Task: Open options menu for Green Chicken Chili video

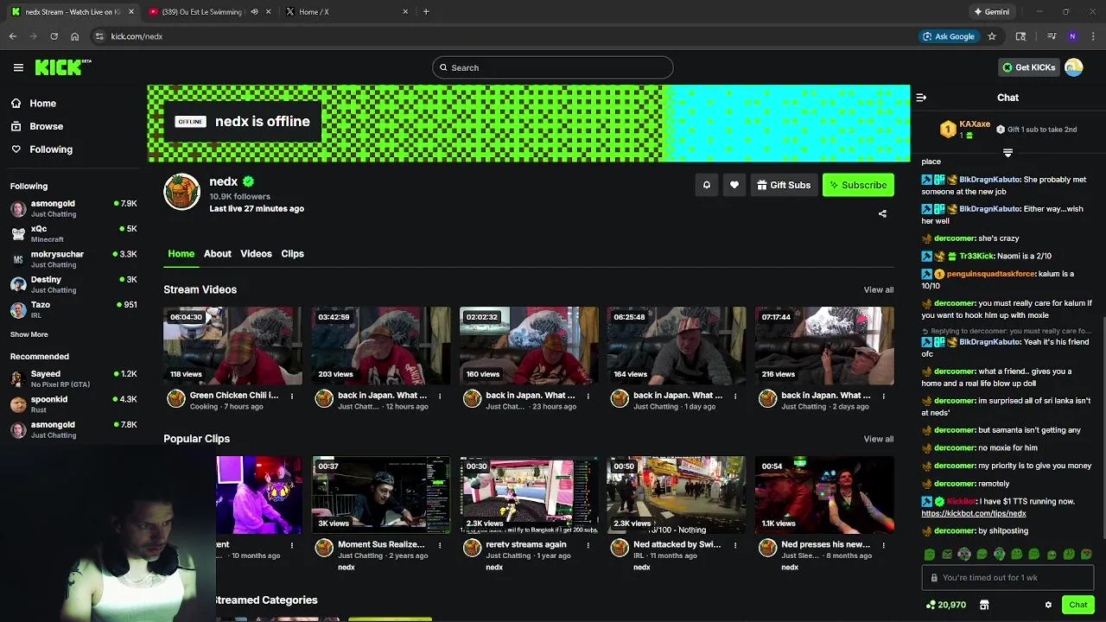Action: click(x=292, y=397)
